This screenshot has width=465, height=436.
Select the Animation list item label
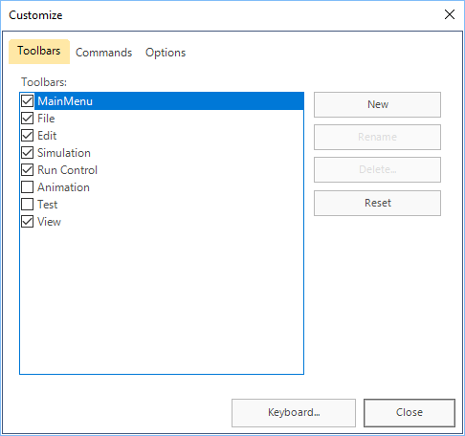pos(63,187)
